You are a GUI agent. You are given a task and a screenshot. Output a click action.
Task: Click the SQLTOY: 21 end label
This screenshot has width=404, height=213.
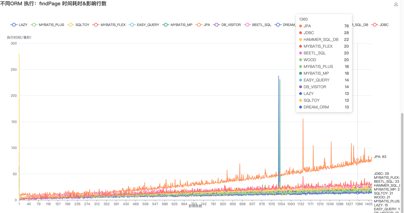coord(383,193)
